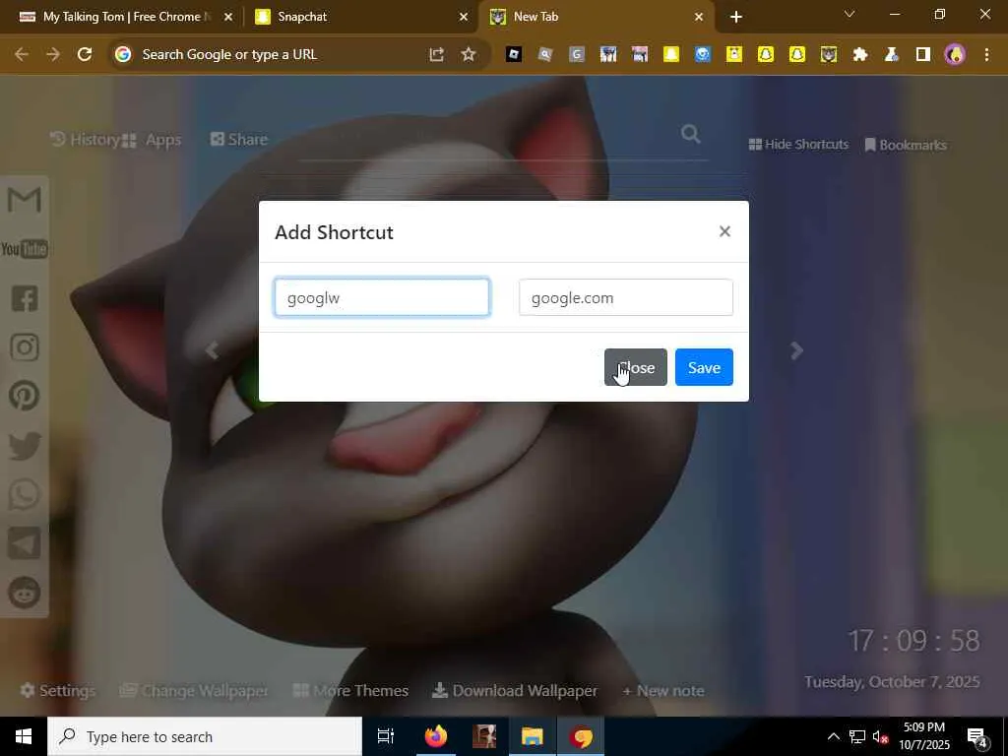This screenshot has width=1008, height=756.
Task: Open Facebook shortcut in sidebar
Action: [25, 298]
